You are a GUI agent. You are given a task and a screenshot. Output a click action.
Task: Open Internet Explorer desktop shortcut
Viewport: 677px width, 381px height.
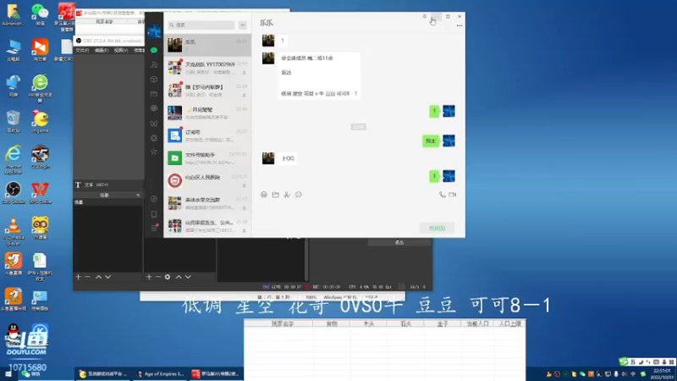pyautogui.click(x=14, y=160)
